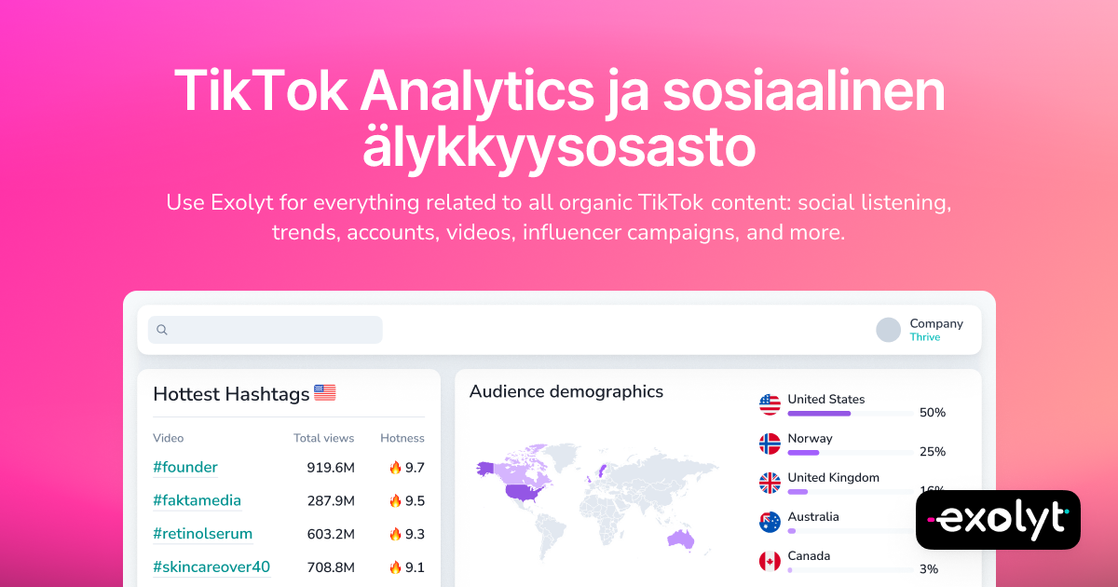Click the United Kingdom flag icon
This screenshot has width=1118, height=587.
tap(770, 483)
